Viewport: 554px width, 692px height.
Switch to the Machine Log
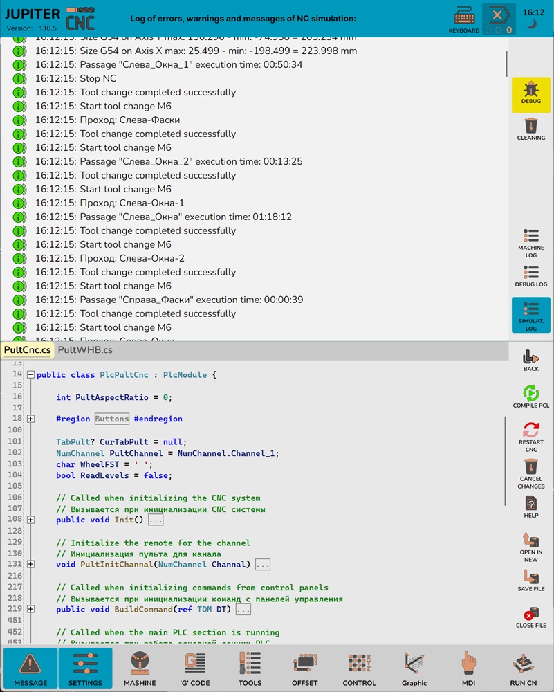click(x=530, y=242)
